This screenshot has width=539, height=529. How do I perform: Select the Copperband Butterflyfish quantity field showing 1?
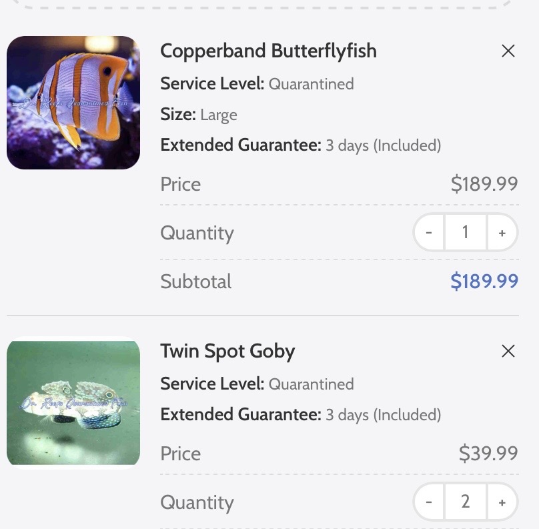click(x=466, y=232)
